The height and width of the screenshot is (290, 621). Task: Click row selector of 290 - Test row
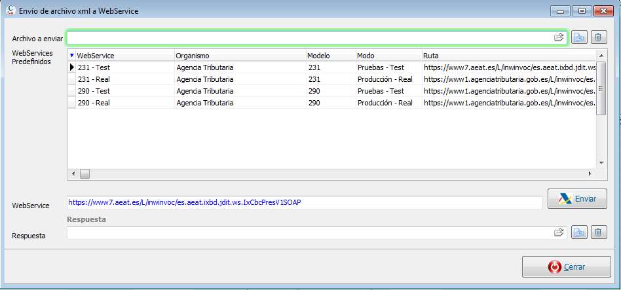point(71,91)
